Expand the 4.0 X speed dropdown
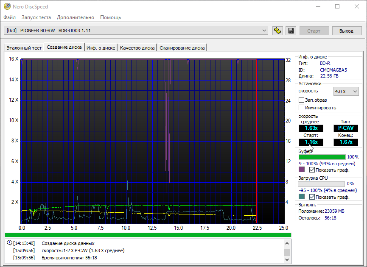Image resolution: width=367 pixels, height=267 pixels. click(355, 91)
